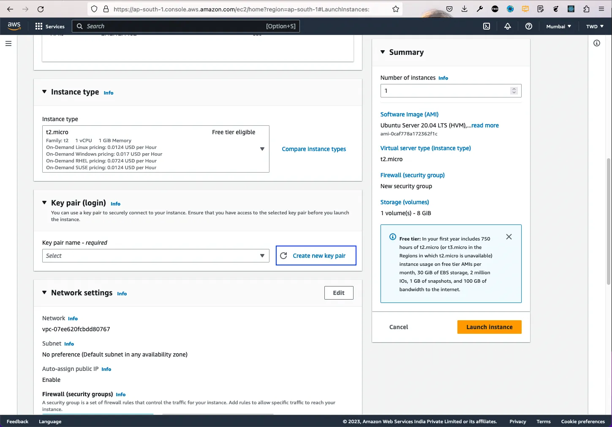This screenshot has height=427, width=612.
Task: Open Info link beside Network settings
Action: 122,294
